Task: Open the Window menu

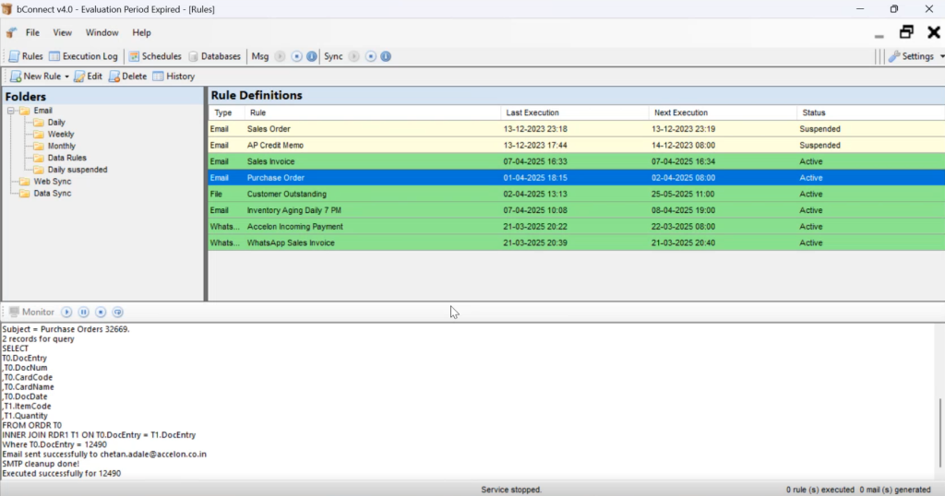Action: 102,32
